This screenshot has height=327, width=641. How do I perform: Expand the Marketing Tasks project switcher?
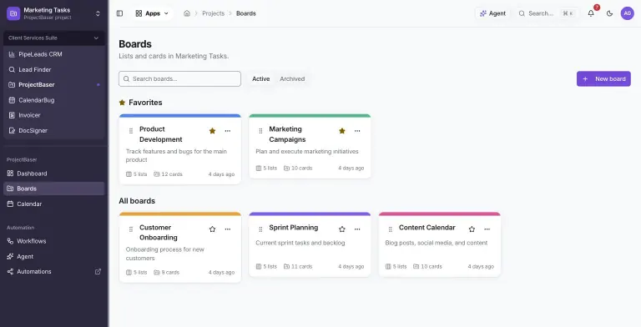click(98, 13)
